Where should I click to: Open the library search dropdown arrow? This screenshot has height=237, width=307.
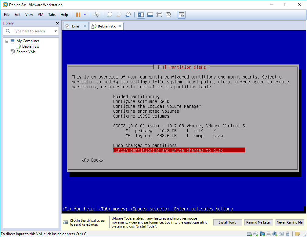pyautogui.click(x=56, y=31)
